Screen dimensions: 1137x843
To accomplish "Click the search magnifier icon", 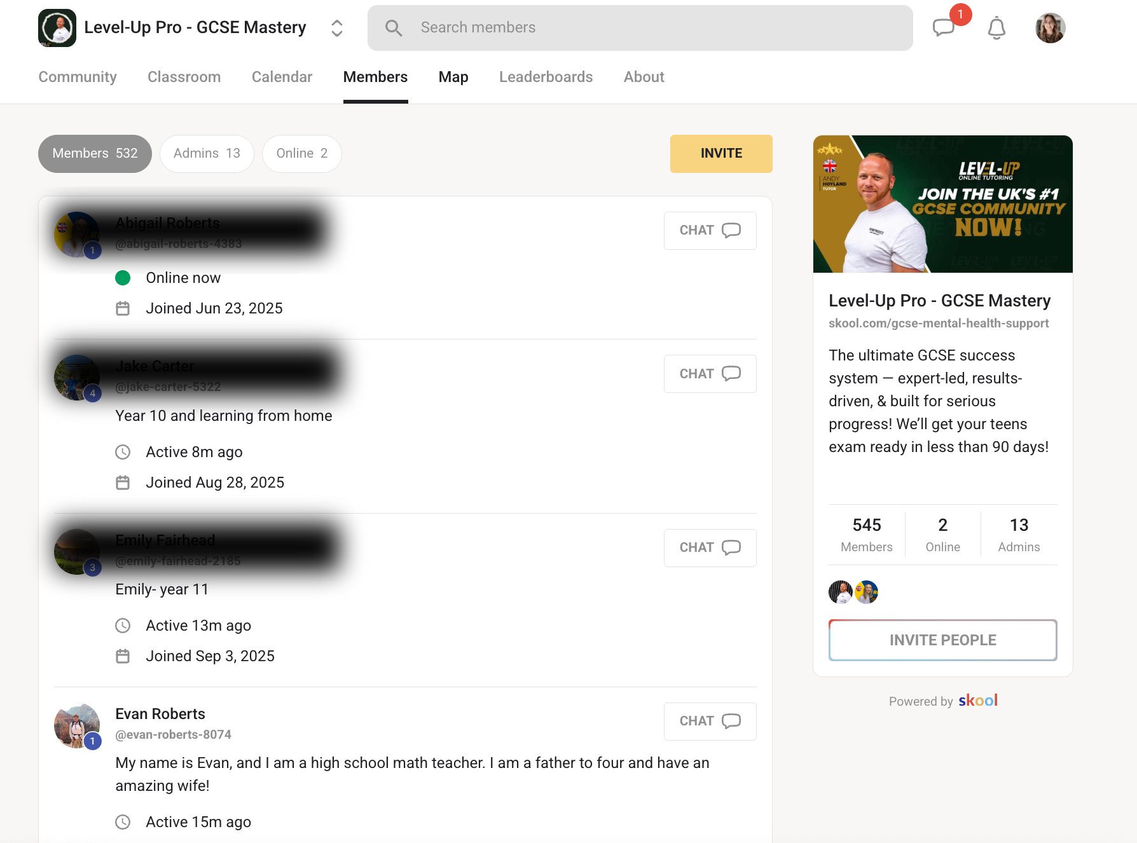I will coord(394,28).
